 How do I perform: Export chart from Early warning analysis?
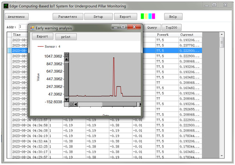pos(42,37)
